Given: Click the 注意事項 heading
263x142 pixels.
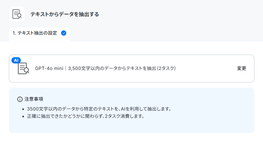Looking at the screenshot, I should tap(34, 99).
